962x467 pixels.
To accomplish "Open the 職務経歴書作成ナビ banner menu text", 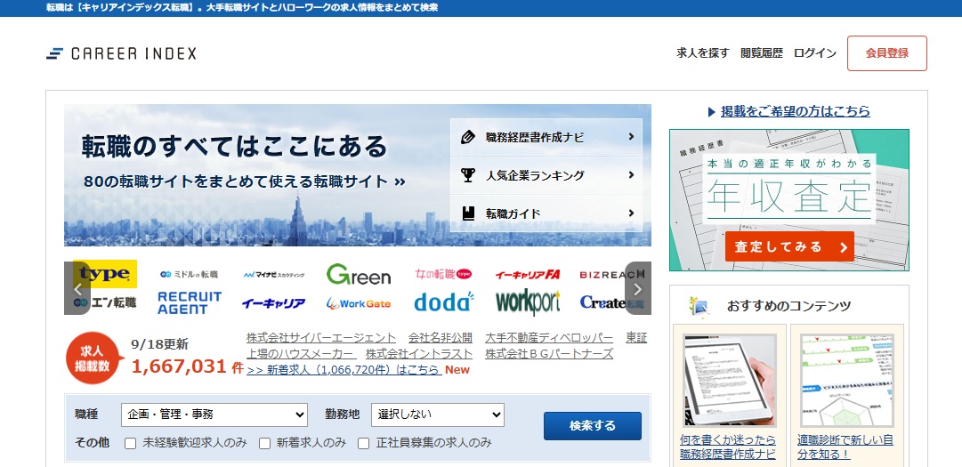I will pyautogui.click(x=534, y=137).
